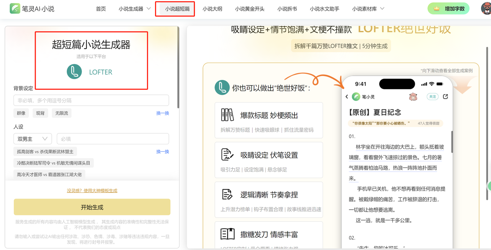Click the 47人觉得很甜 label

point(428,123)
